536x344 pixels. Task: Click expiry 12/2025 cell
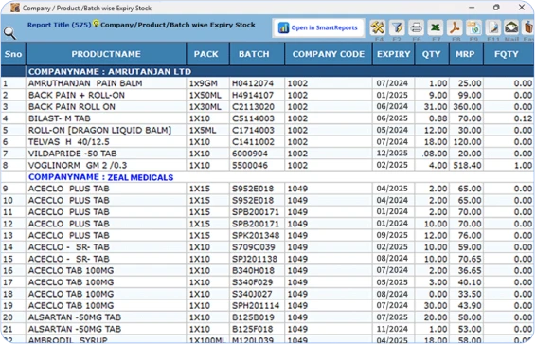coord(392,154)
